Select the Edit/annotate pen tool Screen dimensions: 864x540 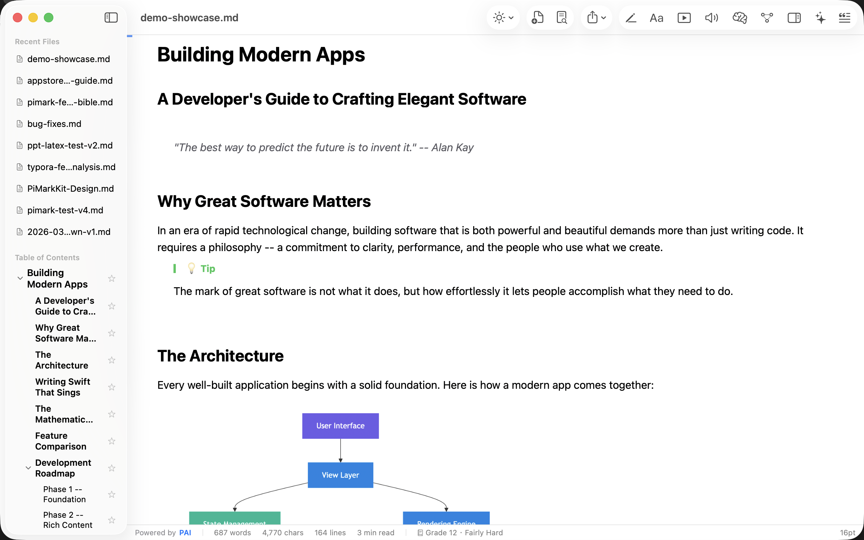pyautogui.click(x=631, y=18)
